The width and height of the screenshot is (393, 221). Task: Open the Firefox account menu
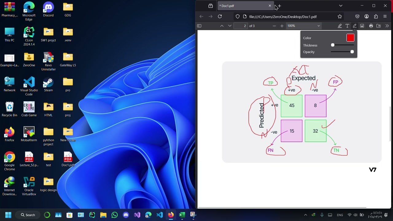click(x=367, y=17)
